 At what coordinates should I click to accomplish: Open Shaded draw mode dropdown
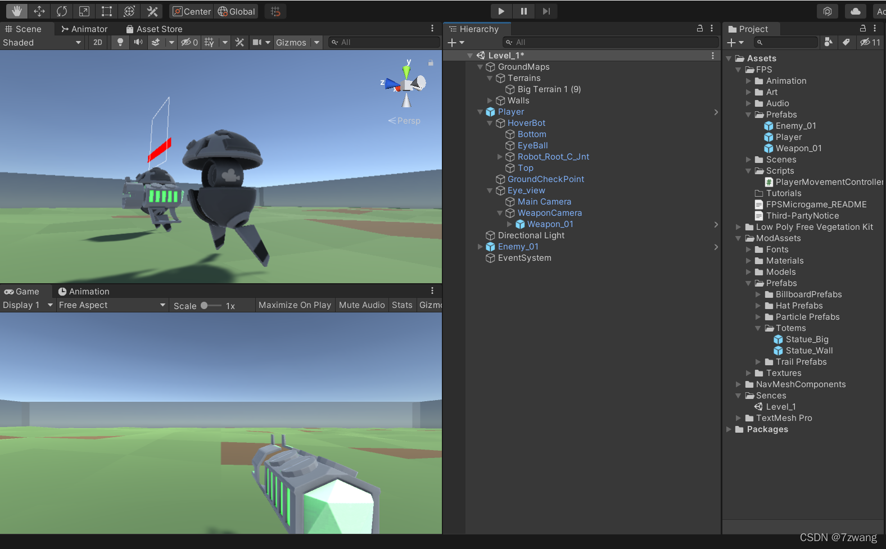pyautogui.click(x=43, y=42)
